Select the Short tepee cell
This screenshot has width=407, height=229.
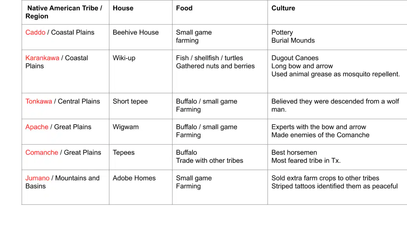click(141, 106)
